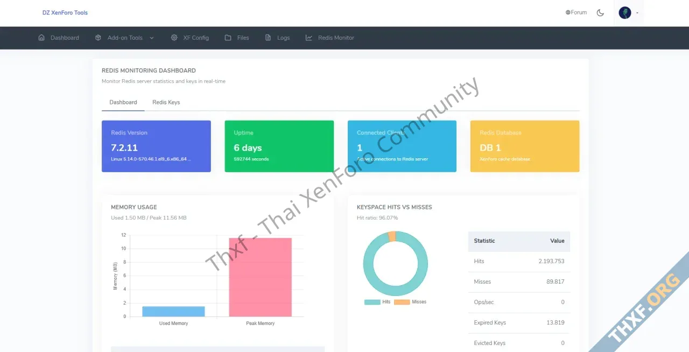Click the user avatar picture
689x352 pixels.
coord(624,12)
